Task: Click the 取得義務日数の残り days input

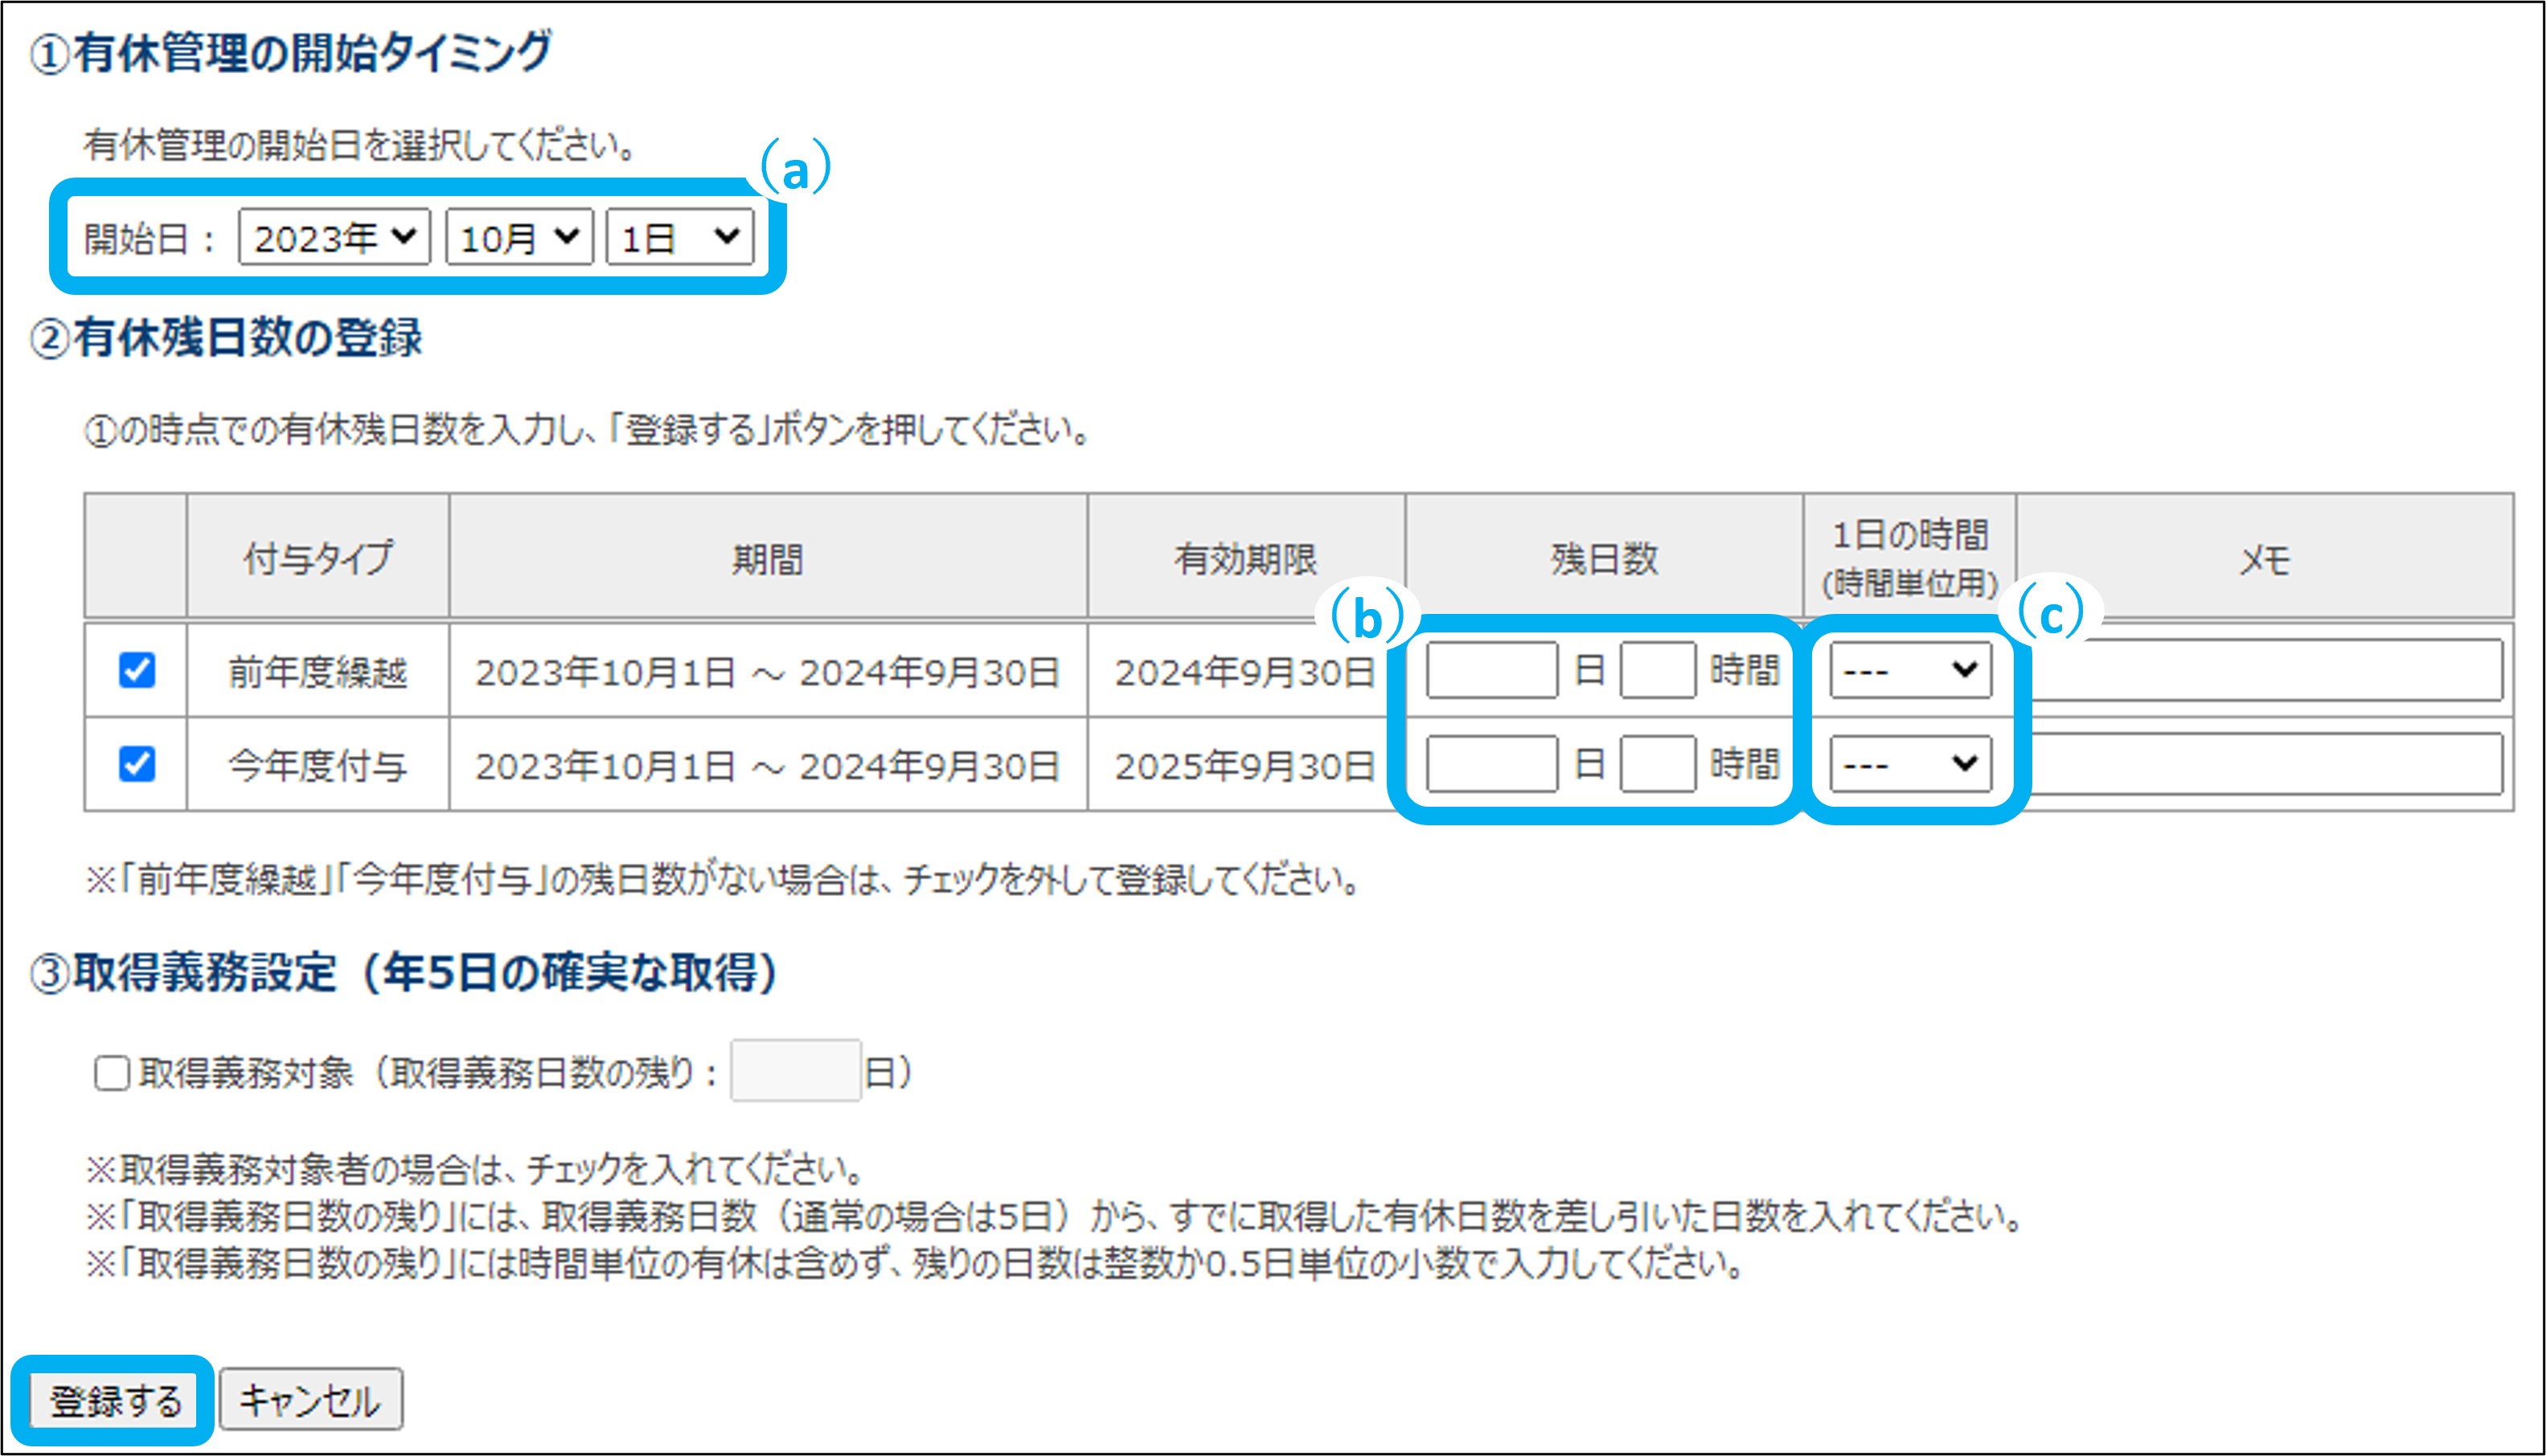Action: click(795, 1071)
